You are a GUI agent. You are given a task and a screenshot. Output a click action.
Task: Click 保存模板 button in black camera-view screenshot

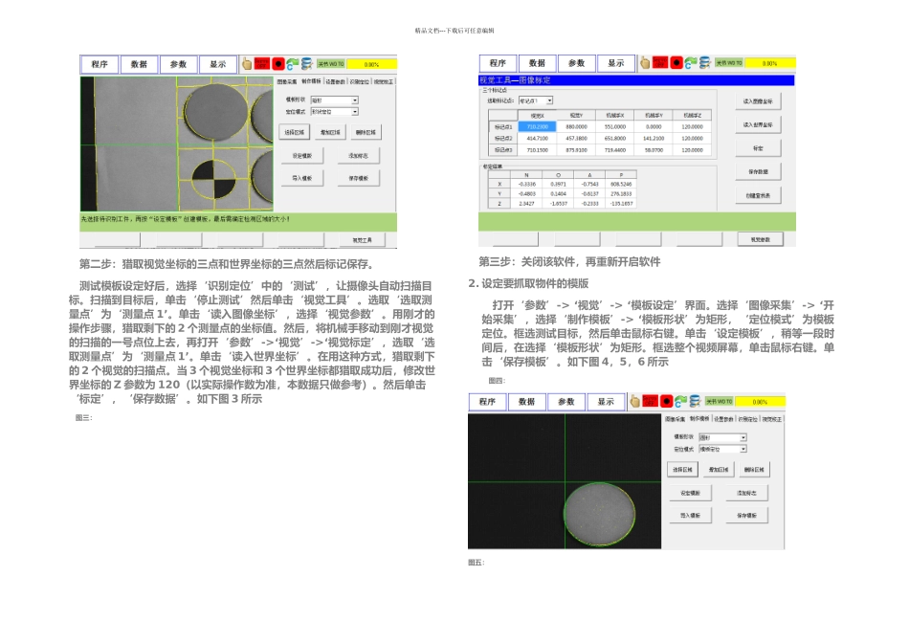(x=746, y=515)
